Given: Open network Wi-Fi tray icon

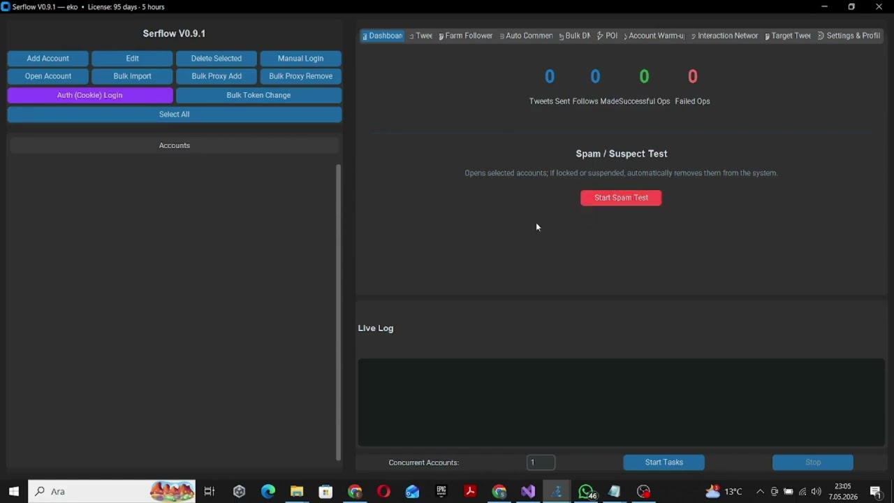Looking at the screenshot, I should [803, 491].
